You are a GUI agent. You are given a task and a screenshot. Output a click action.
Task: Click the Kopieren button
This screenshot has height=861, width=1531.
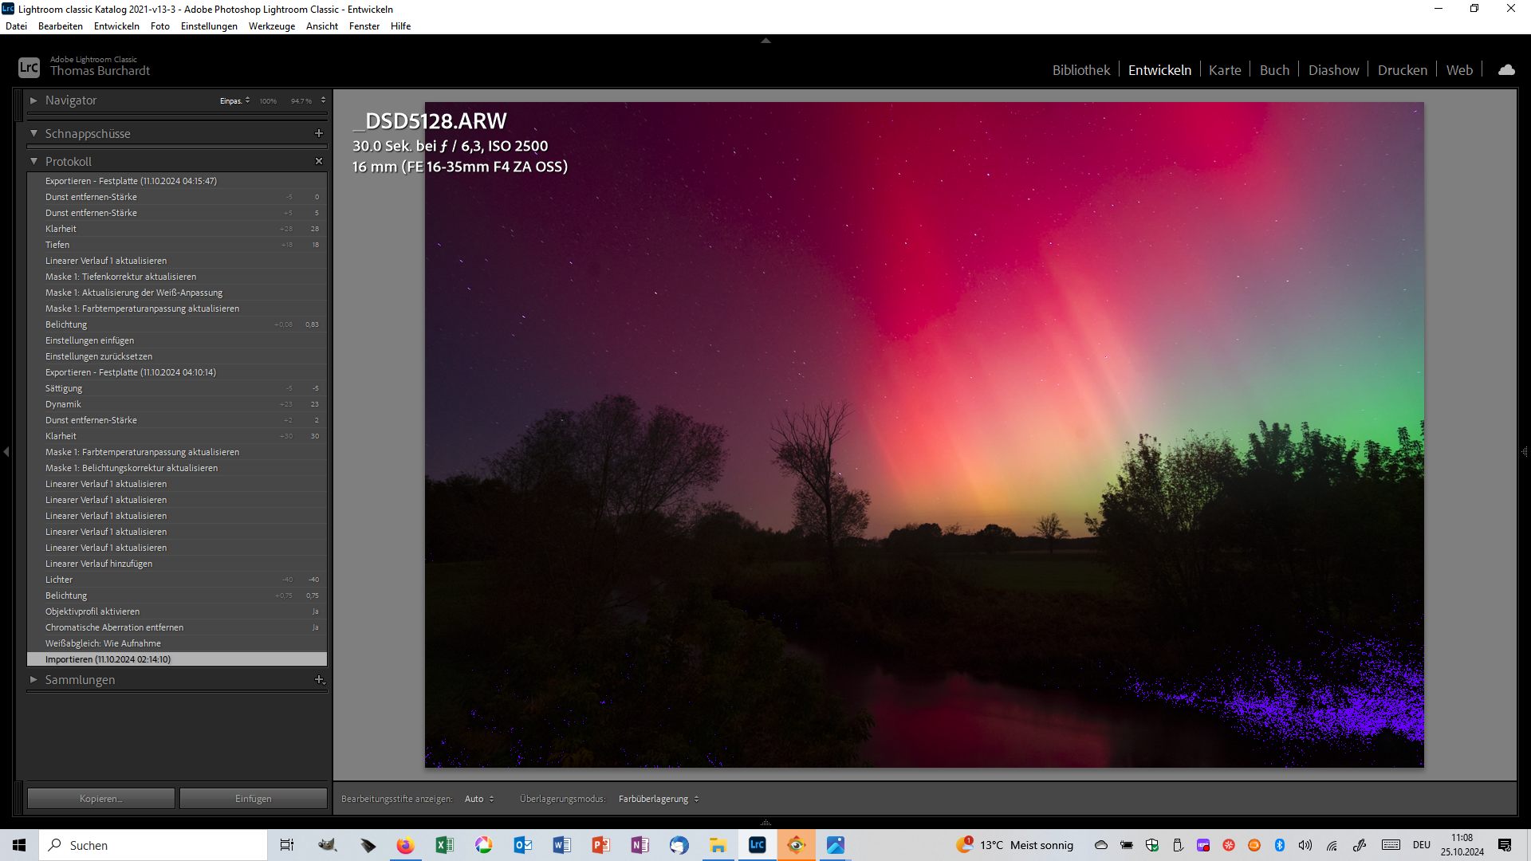point(101,799)
